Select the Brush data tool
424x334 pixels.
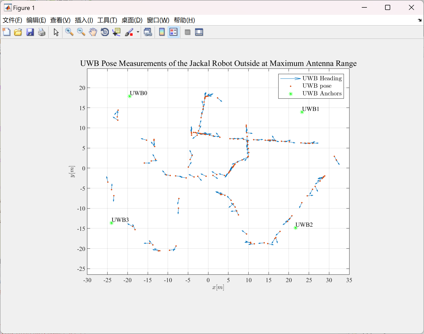tap(129, 32)
